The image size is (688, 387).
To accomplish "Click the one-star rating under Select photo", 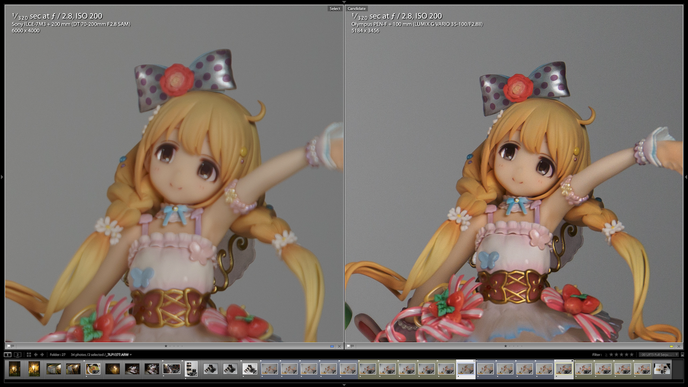I will tap(166, 346).
